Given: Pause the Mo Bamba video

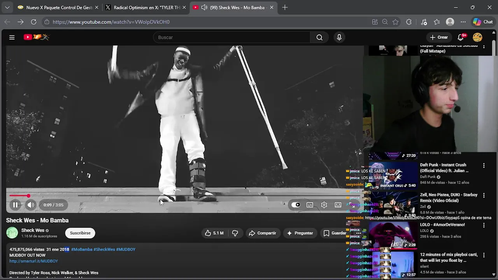Looking at the screenshot, I should pyautogui.click(x=15, y=205).
